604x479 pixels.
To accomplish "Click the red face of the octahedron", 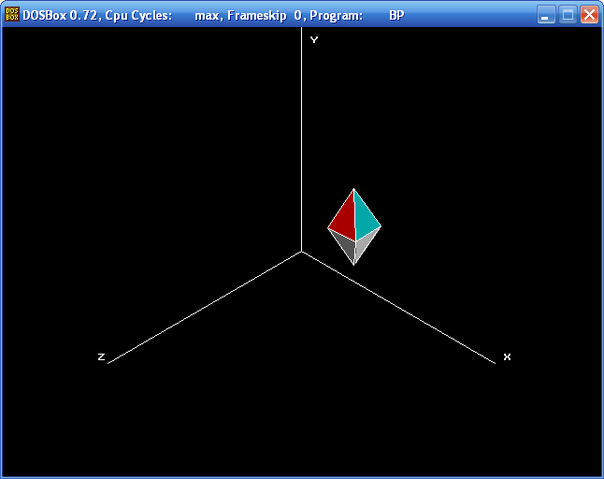I will click(x=345, y=220).
